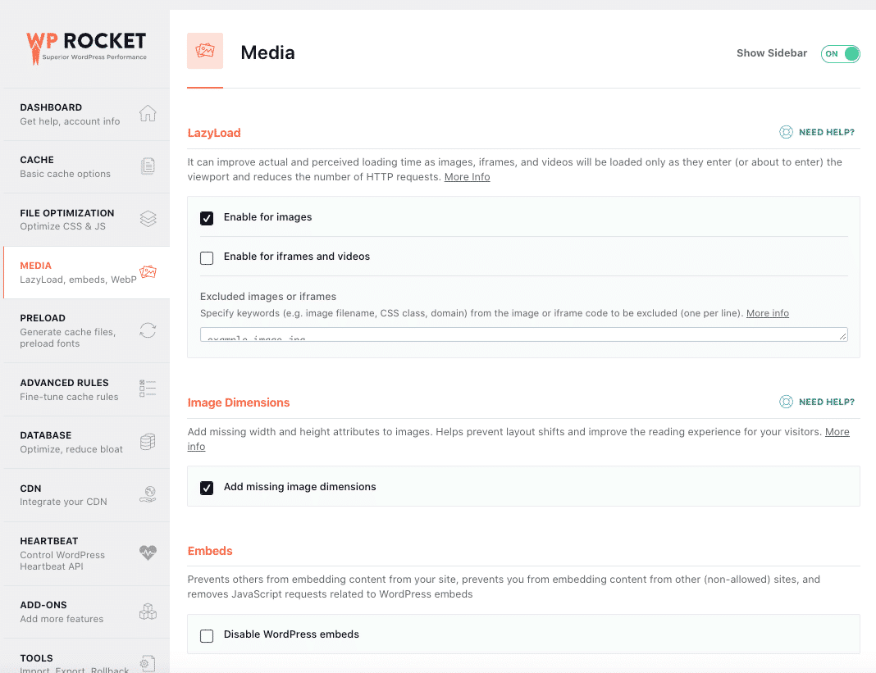
Task: Click the Media images icon in sidebar
Action: [148, 272]
